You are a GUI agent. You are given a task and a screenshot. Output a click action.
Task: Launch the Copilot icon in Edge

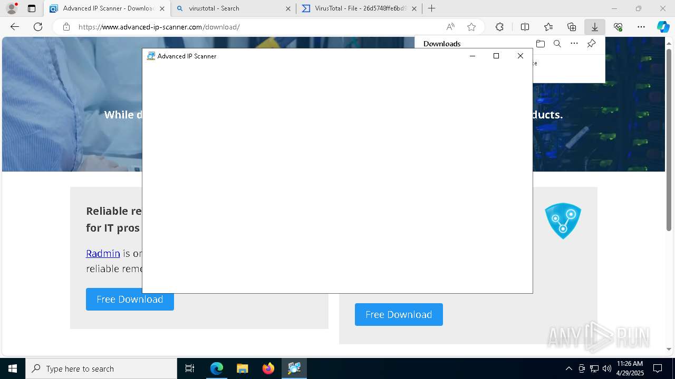tap(663, 27)
